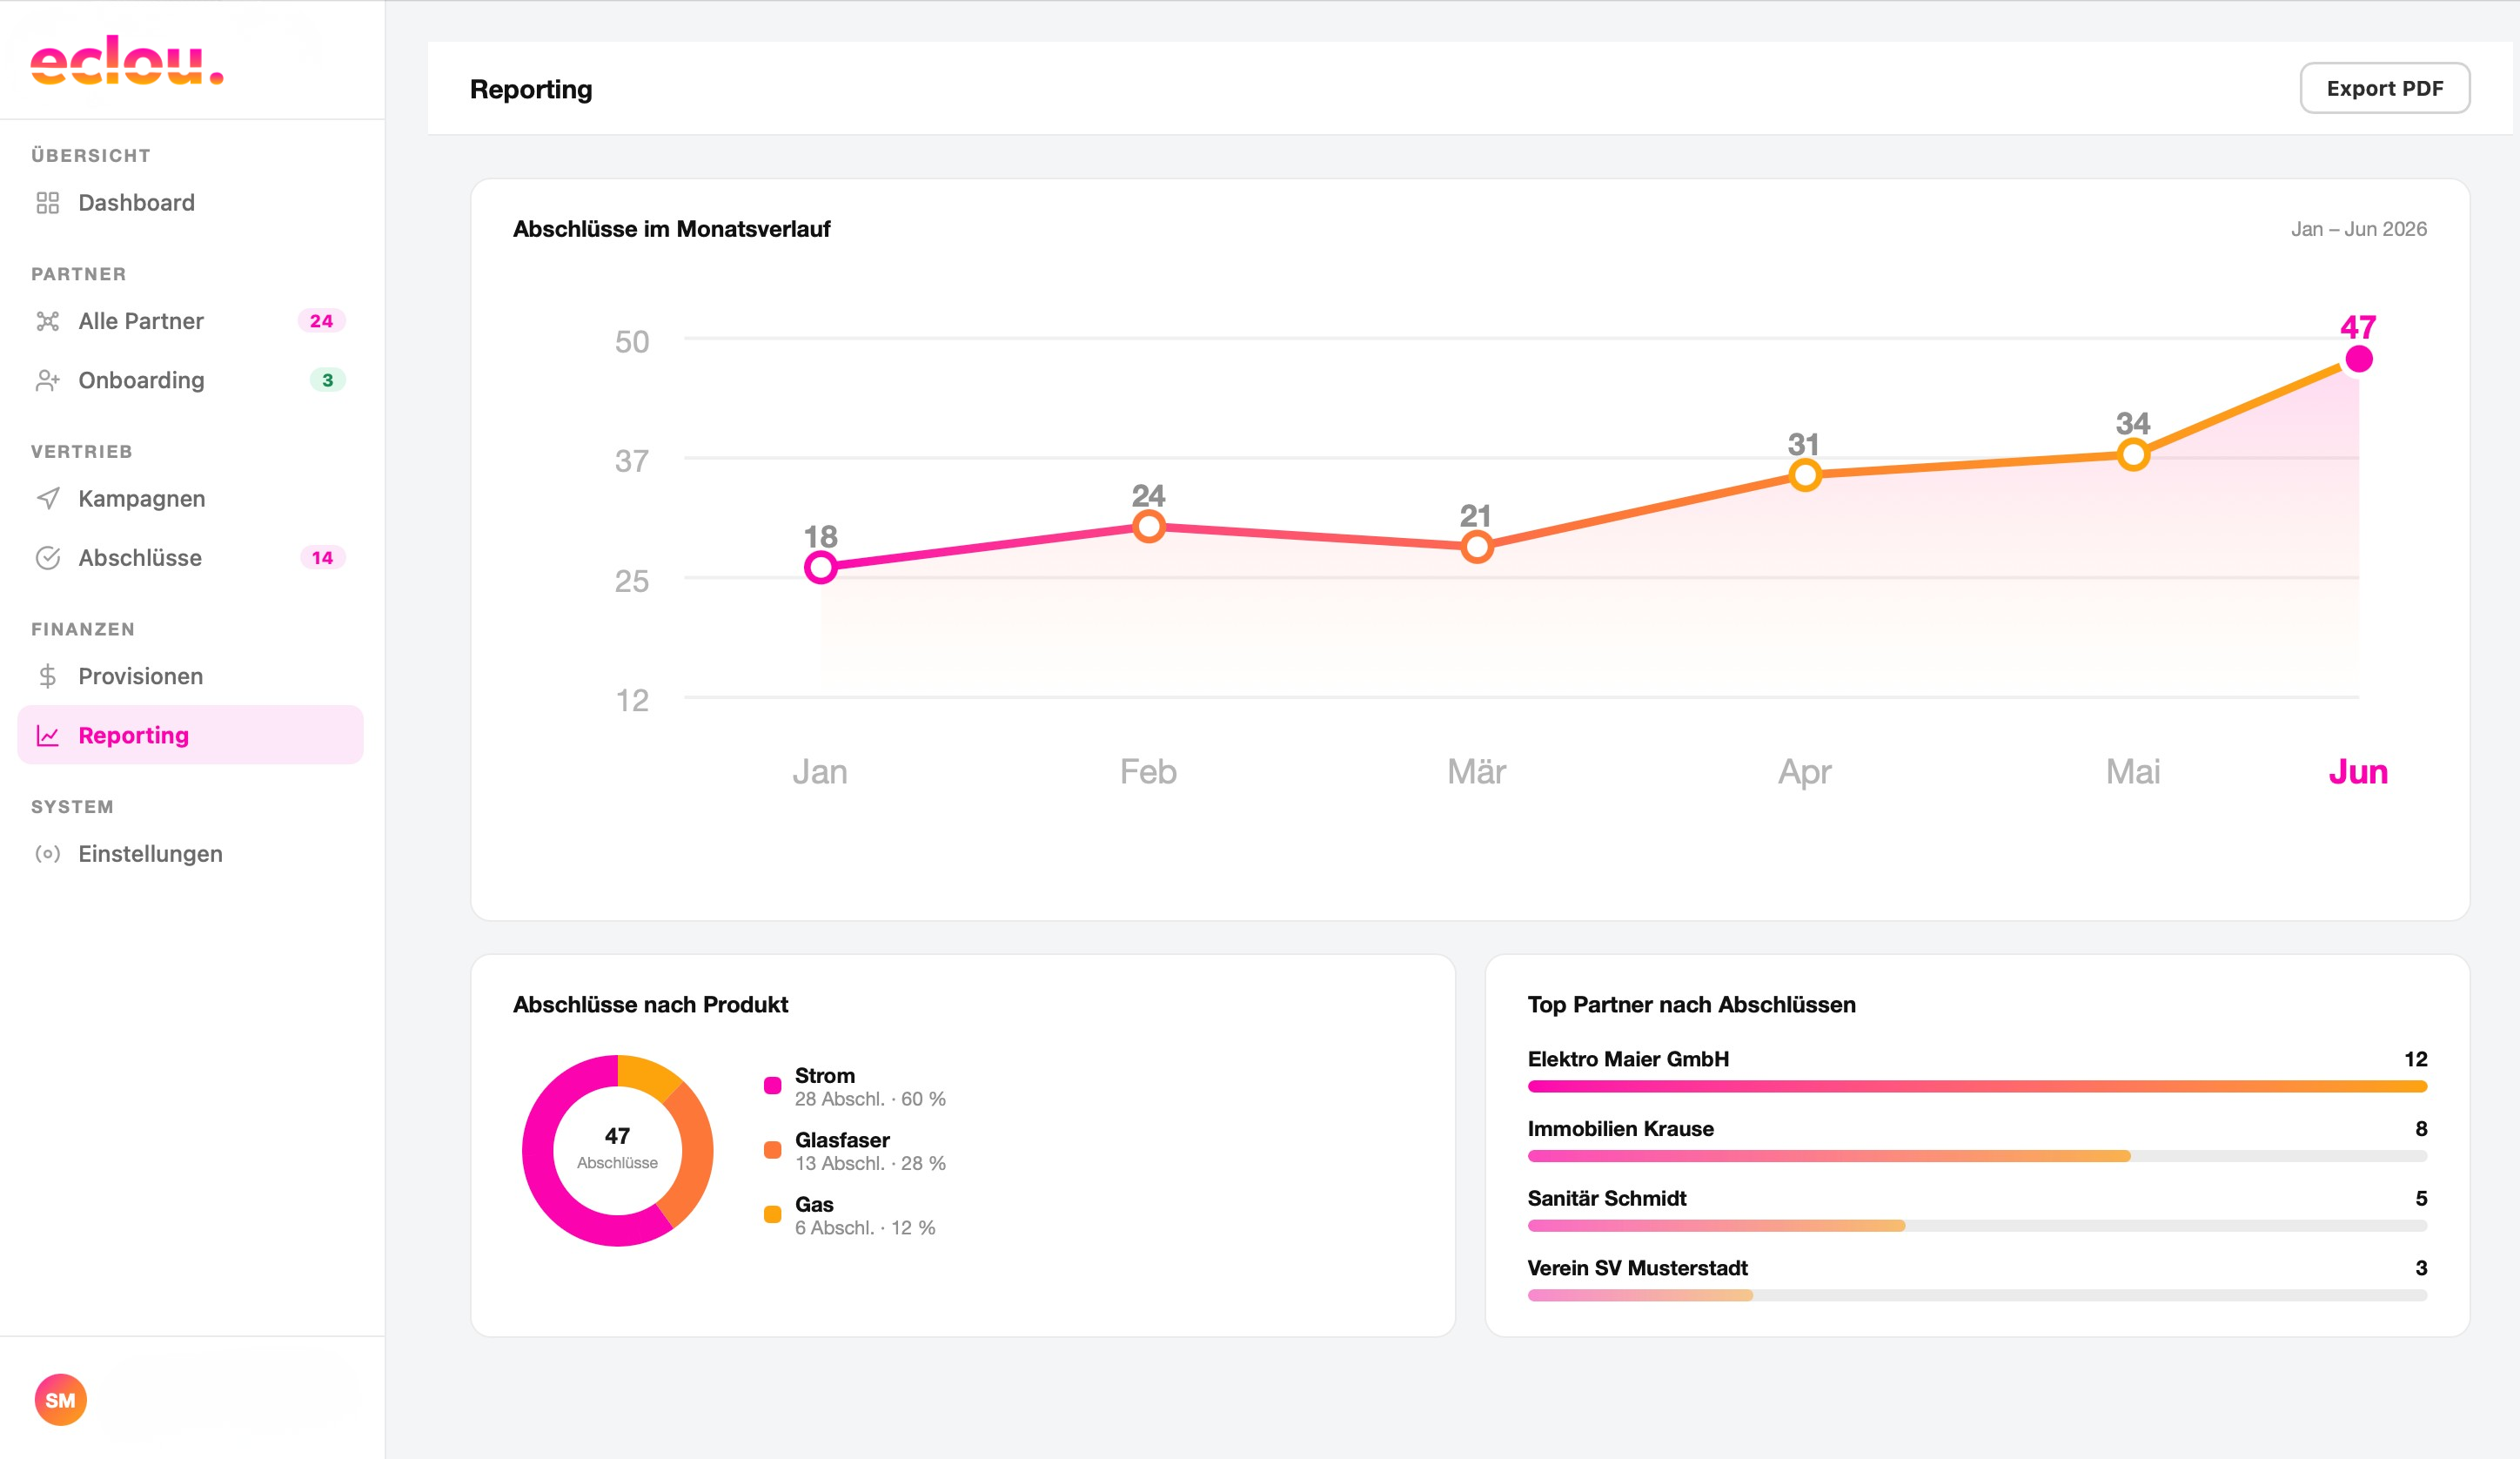
Task: Select the Jan data point (18)
Action: pyautogui.click(x=821, y=568)
